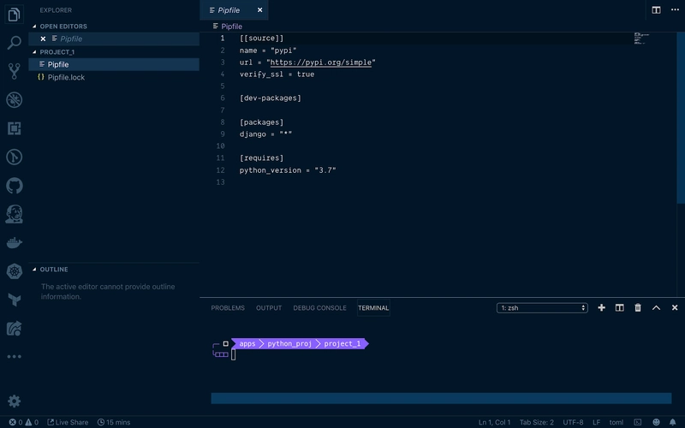Open the Extensions view

(14, 128)
